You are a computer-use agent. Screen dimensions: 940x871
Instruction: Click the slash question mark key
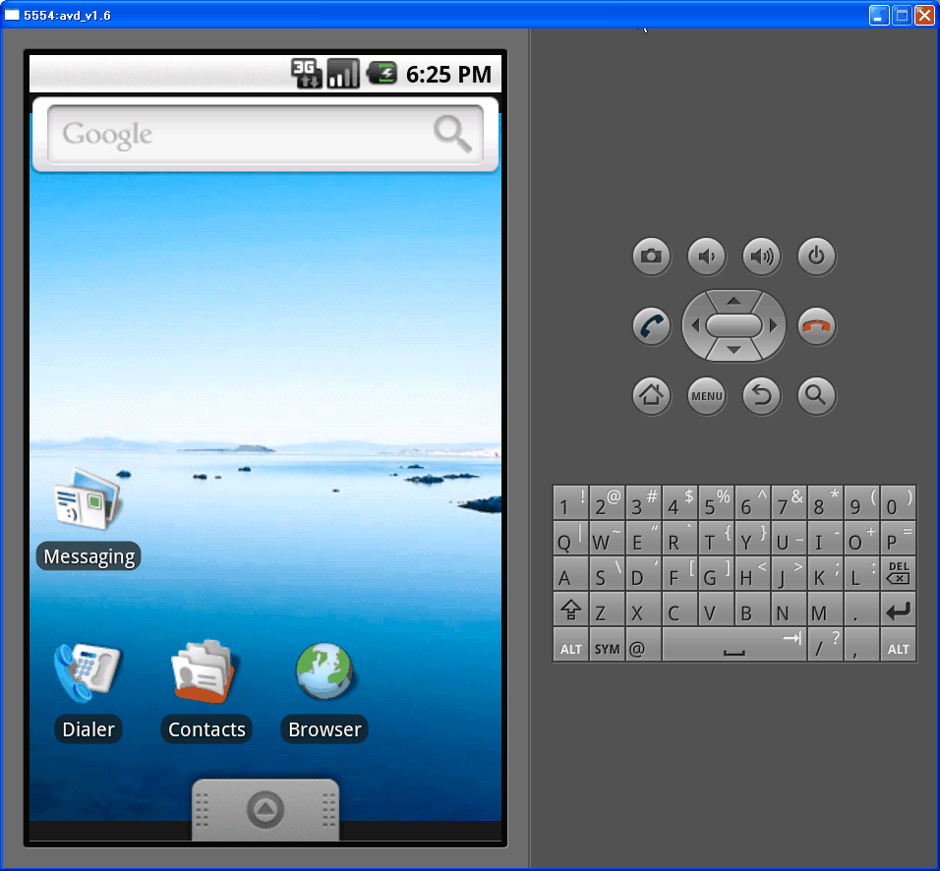click(x=826, y=645)
